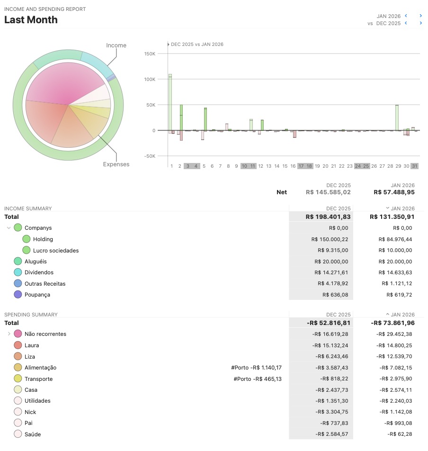The height and width of the screenshot is (451, 428).
Task: Click the Aluguéis category color circle
Action: pos(18,261)
